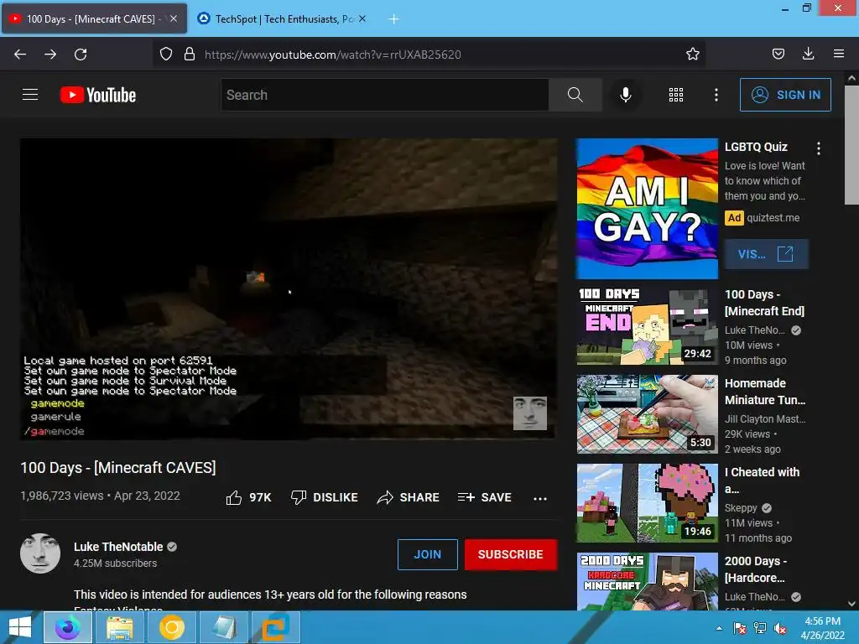Play I Cheated with a... video thumbnail

pos(647,503)
